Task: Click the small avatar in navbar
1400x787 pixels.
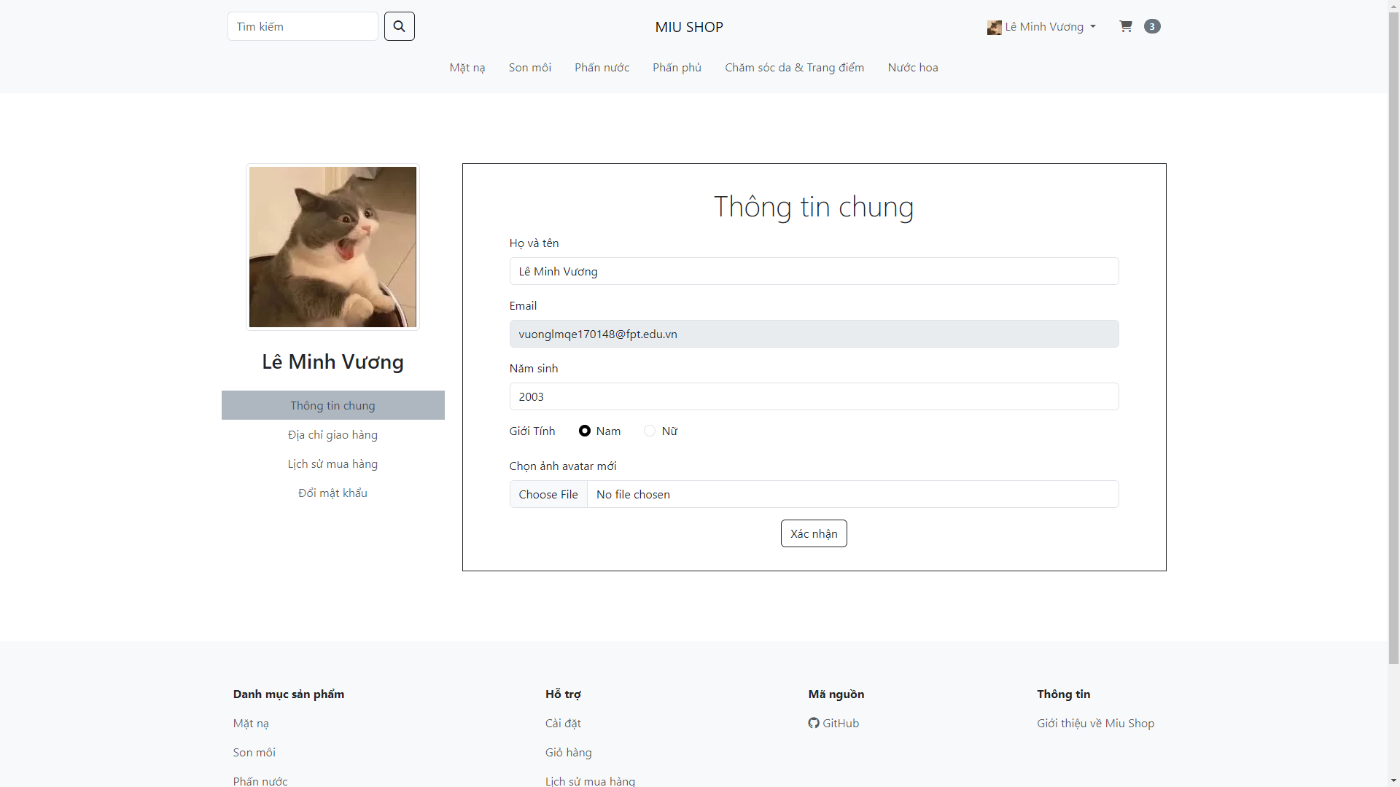Action: (x=994, y=27)
